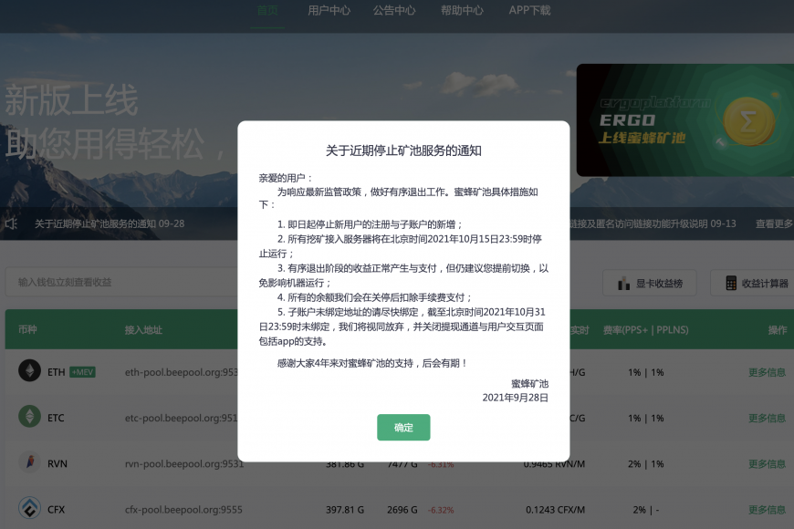The width and height of the screenshot is (794, 529).
Task: Click the 接入地址 column header
Action: pyautogui.click(x=143, y=330)
